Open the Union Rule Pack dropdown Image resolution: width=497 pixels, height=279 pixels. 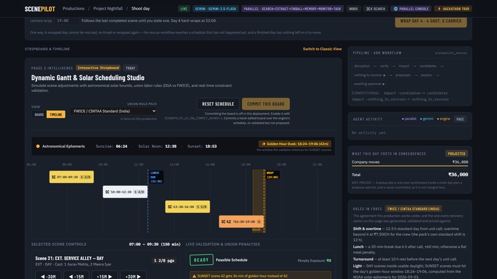113,111
